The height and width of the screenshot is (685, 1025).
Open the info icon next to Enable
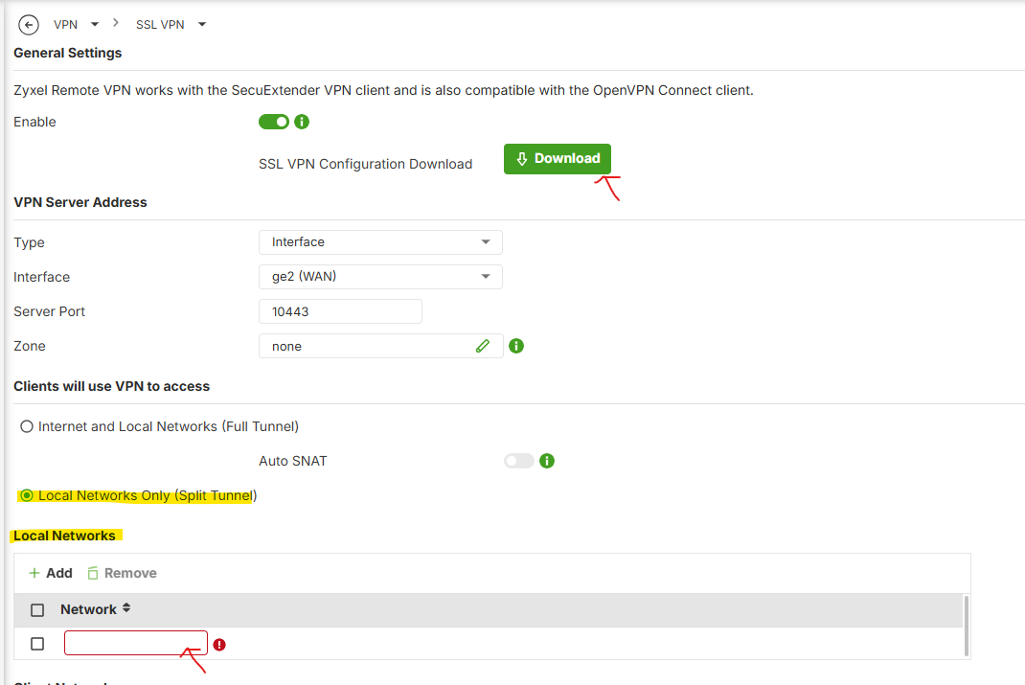[302, 122]
